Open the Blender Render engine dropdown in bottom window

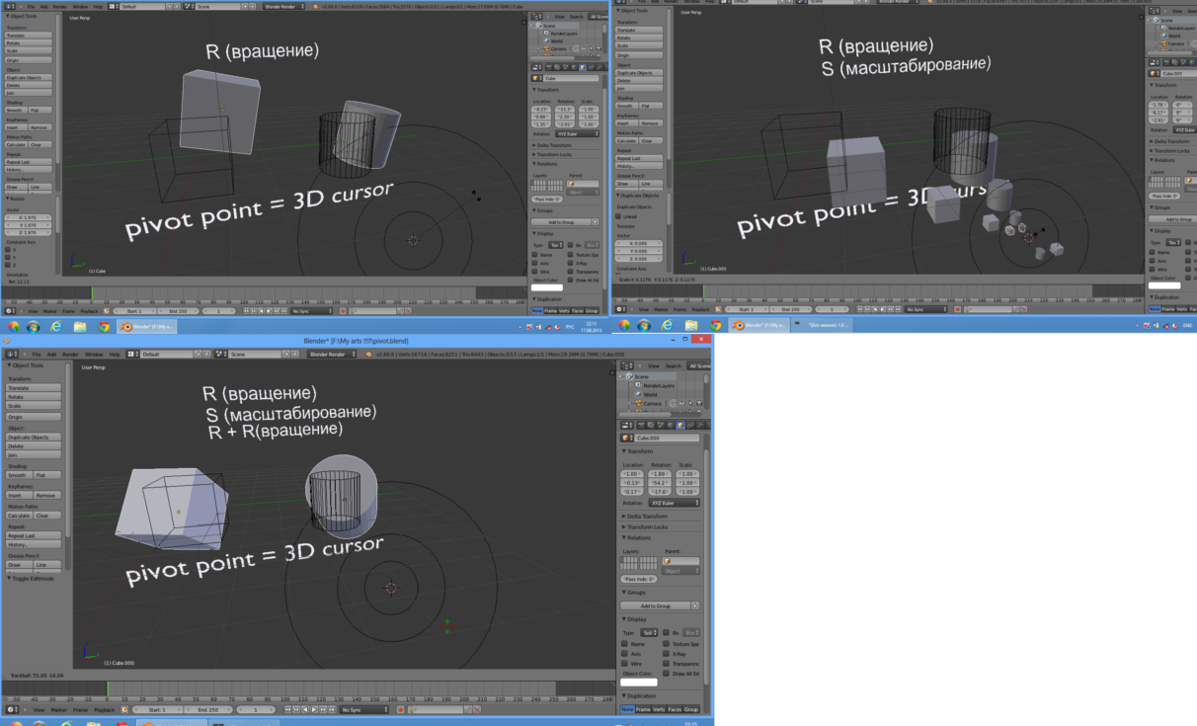point(332,354)
